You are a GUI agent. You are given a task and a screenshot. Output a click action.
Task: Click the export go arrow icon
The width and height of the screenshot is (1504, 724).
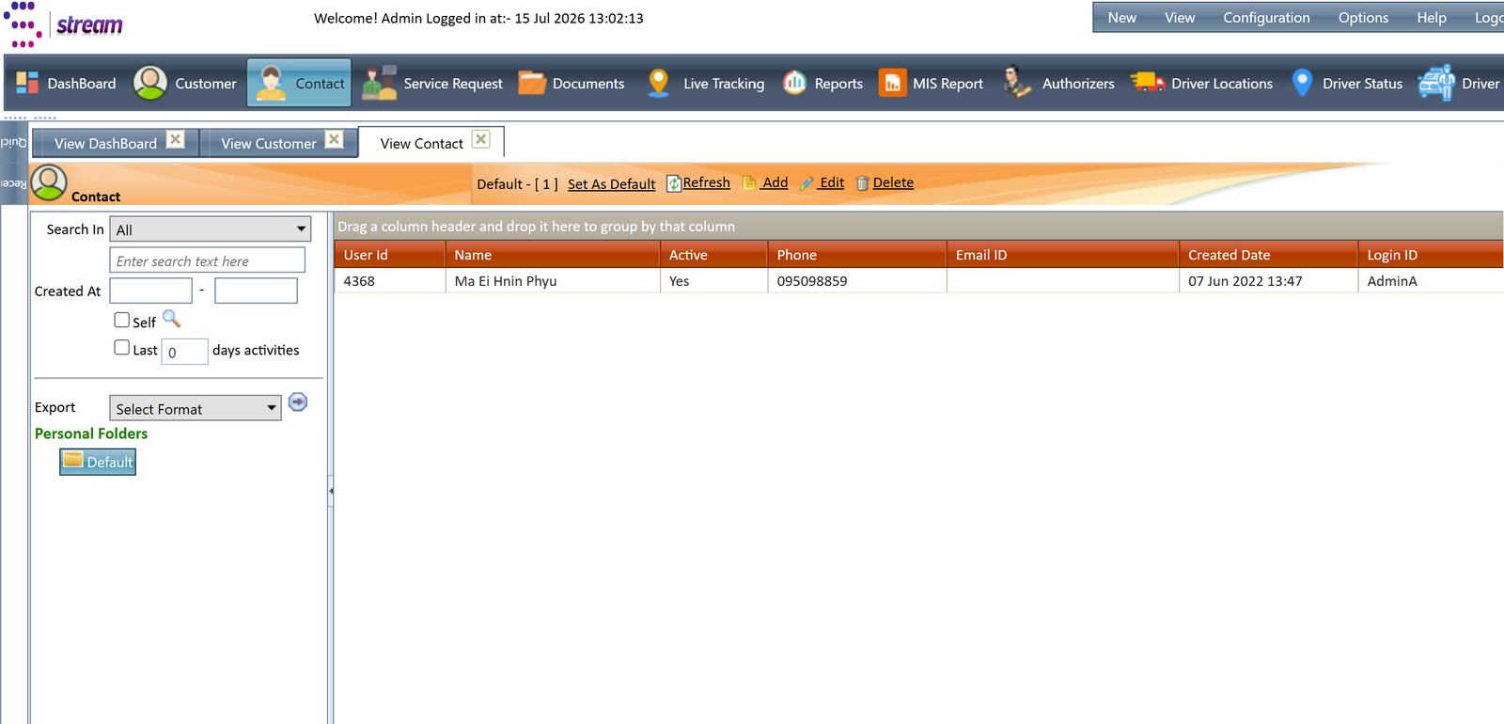[x=298, y=402]
